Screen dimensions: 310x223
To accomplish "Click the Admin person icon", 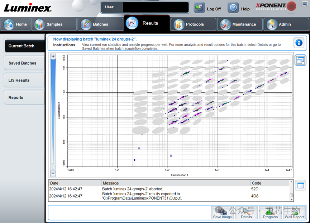I will coord(272,24).
